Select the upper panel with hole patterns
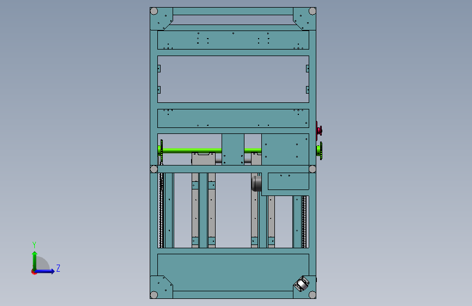This screenshot has height=306, width=472. 234,40
